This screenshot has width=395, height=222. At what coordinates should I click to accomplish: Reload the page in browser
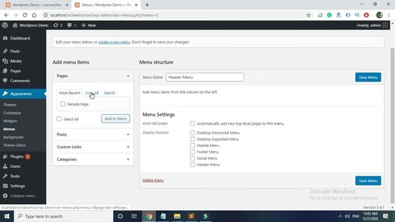[x=25, y=15]
